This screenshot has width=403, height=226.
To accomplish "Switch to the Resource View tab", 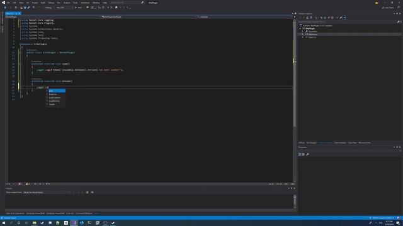I will 365,143.
